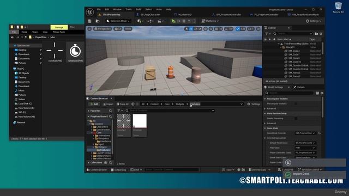
Task: Click the Browse content icon beside Save
Action: (98, 21)
